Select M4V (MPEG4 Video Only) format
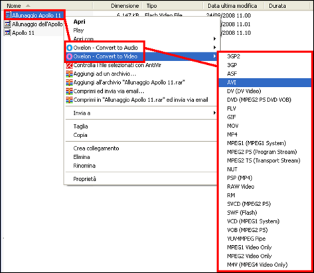This screenshot has height=273, width=314. click(257, 264)
